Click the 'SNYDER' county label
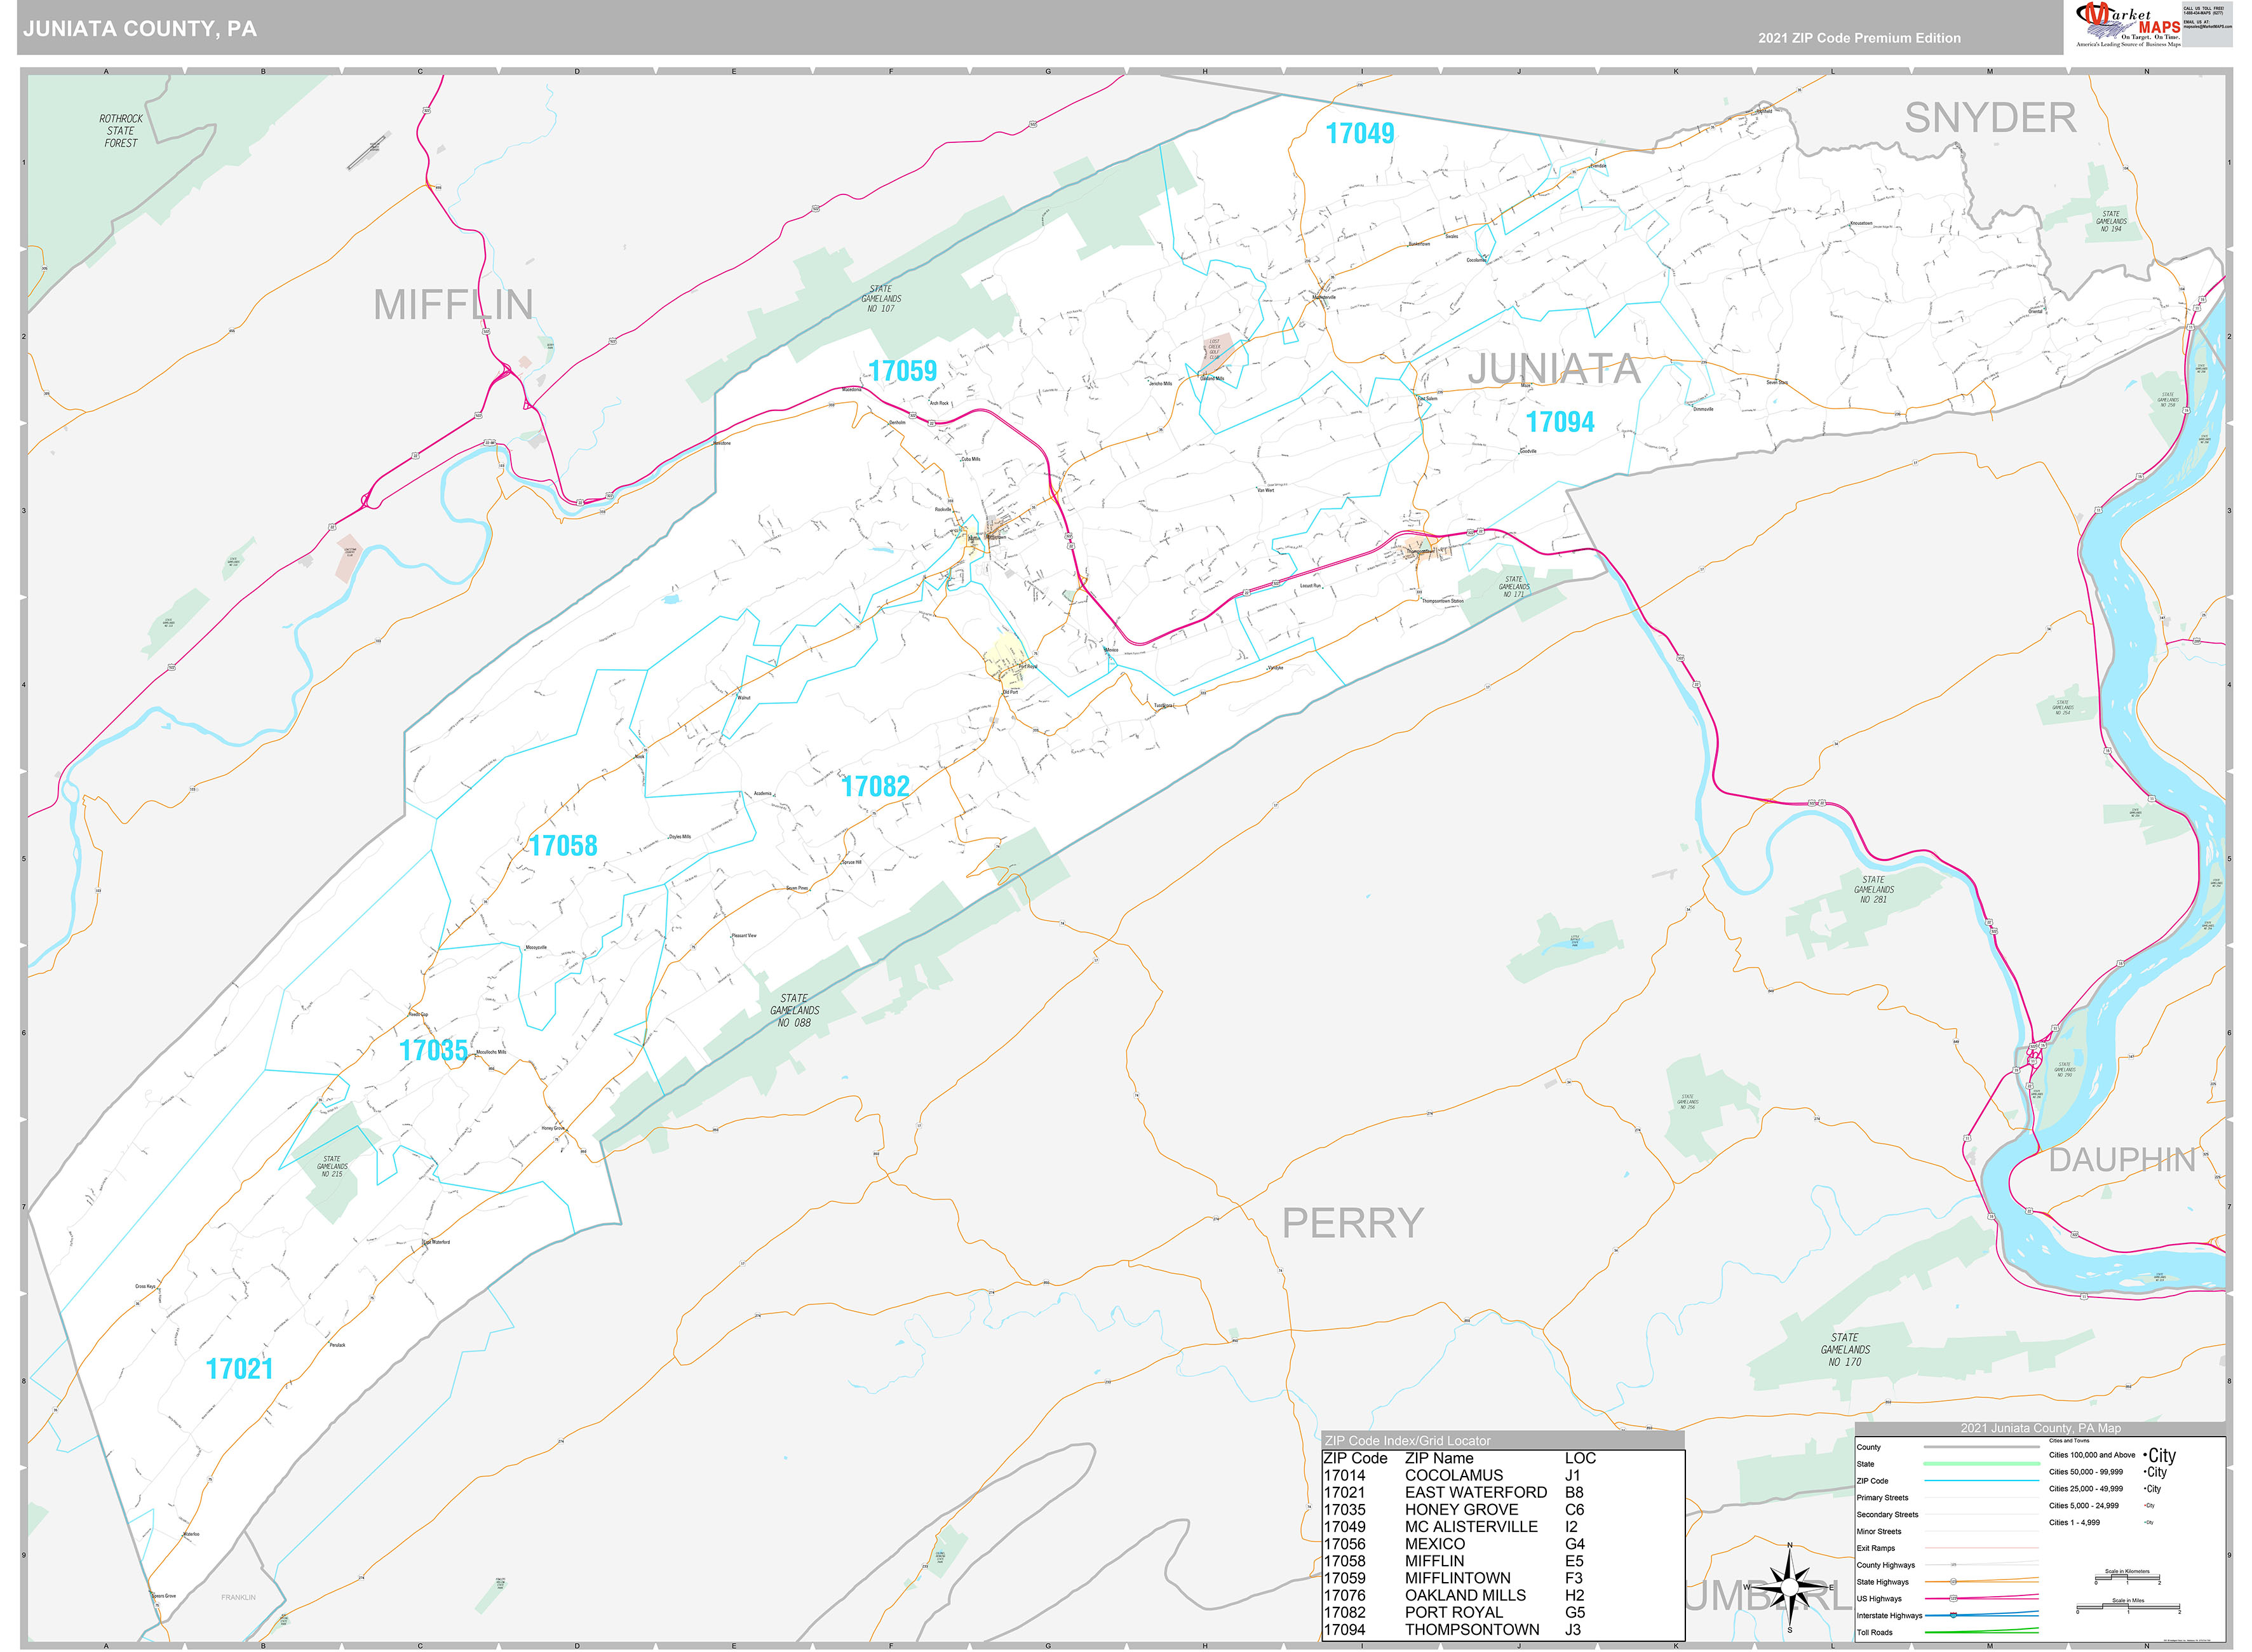The height and width of the screenshot is (1652, 2252). click(x=1990, y=118)
